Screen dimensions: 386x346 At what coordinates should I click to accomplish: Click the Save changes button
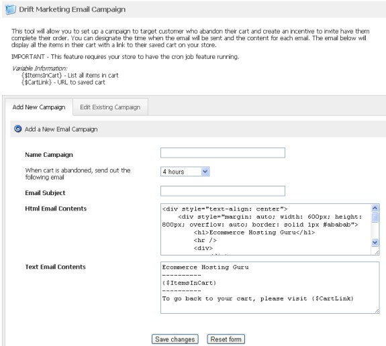(x=175, y=339)
